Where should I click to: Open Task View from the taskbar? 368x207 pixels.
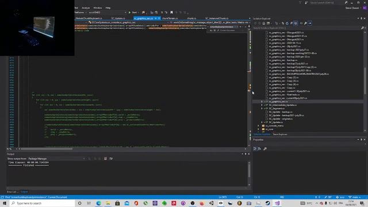pos(89,203)
